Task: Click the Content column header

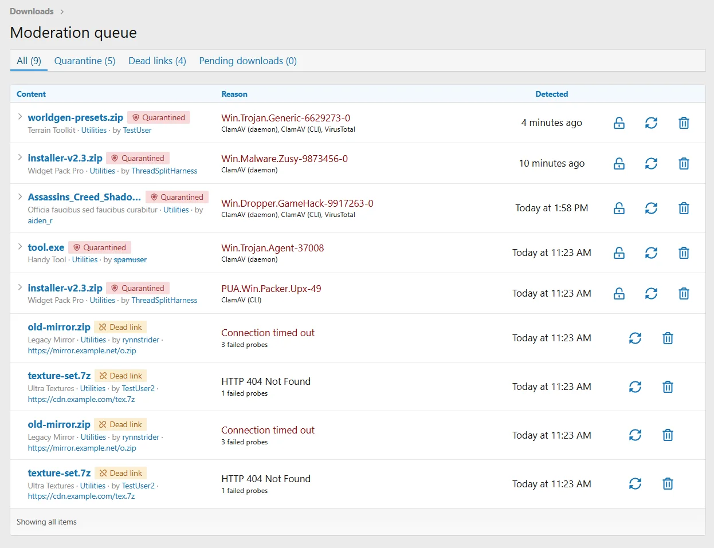Action: [31, 94]
